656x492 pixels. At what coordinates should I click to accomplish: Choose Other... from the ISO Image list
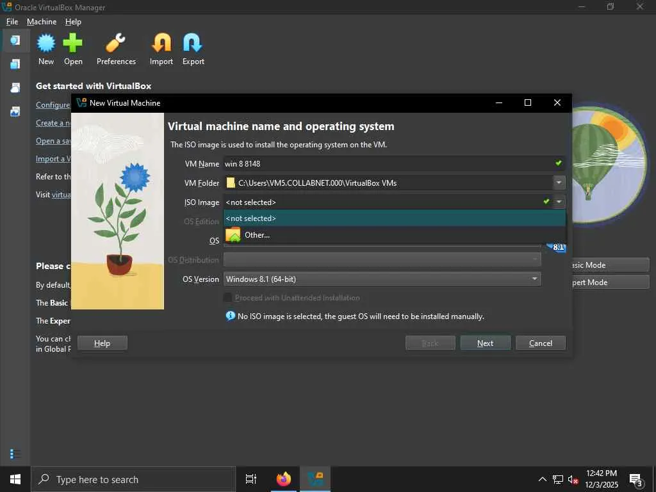395,235
